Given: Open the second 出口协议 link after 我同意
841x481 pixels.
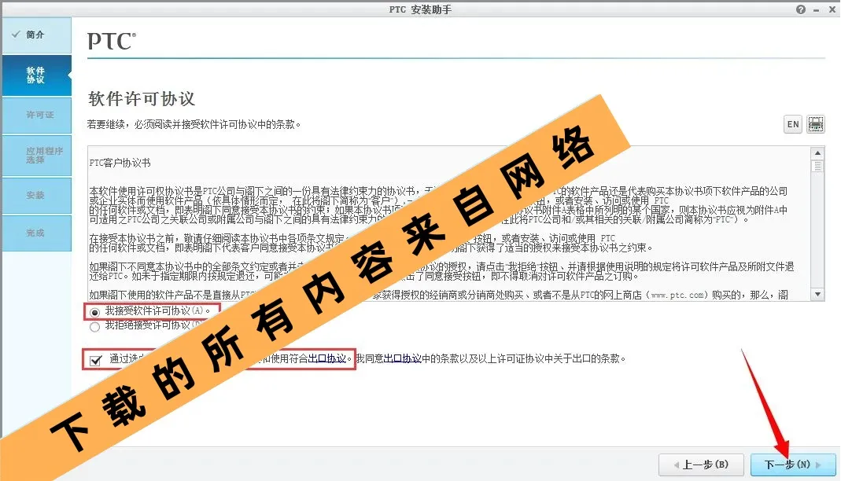Looking at the screenshot, I should click(x=403, y=358).
